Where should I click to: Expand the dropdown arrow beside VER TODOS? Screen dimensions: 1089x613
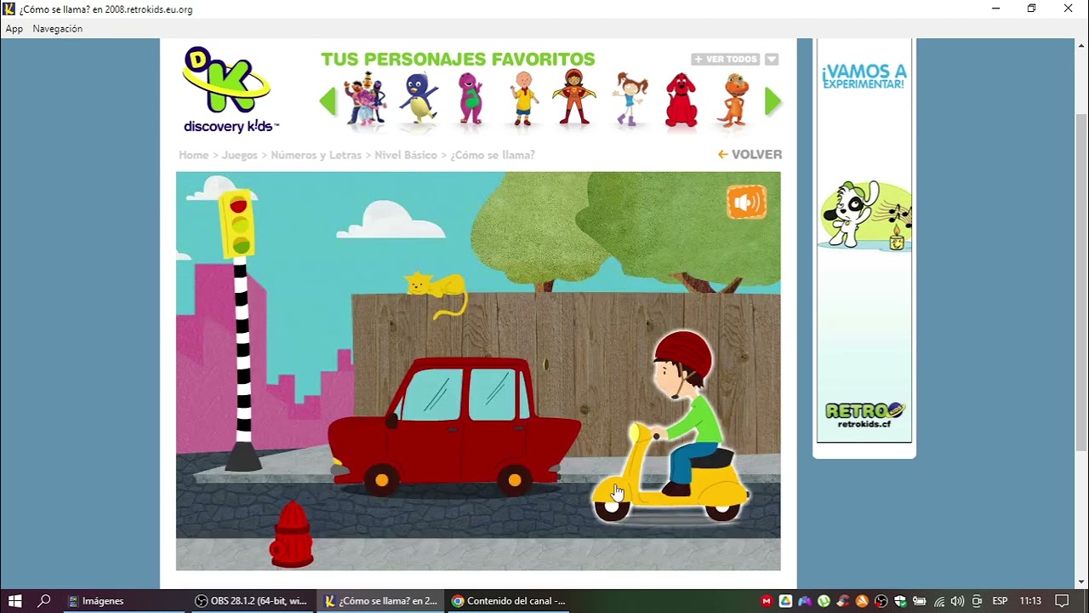pyautogui.click(x=772, y=60)
